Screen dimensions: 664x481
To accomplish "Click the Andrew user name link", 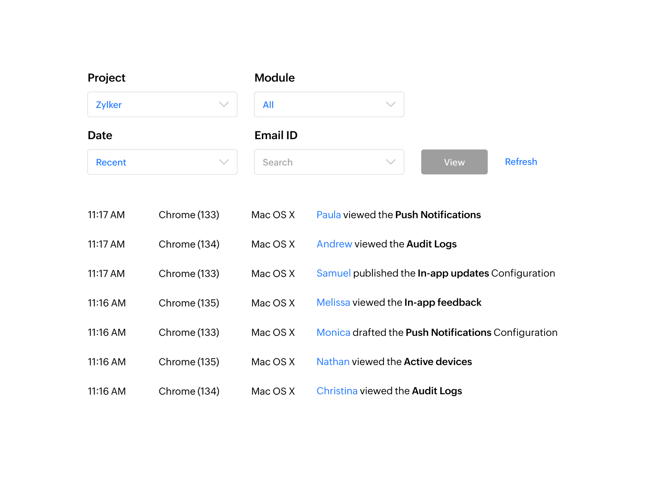I will pos(334,244).
